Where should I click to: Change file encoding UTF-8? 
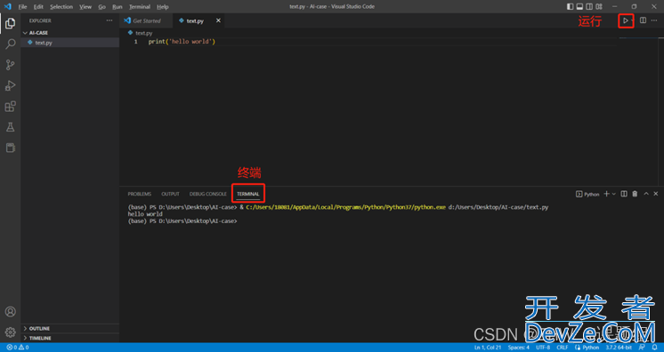point(543,348)
